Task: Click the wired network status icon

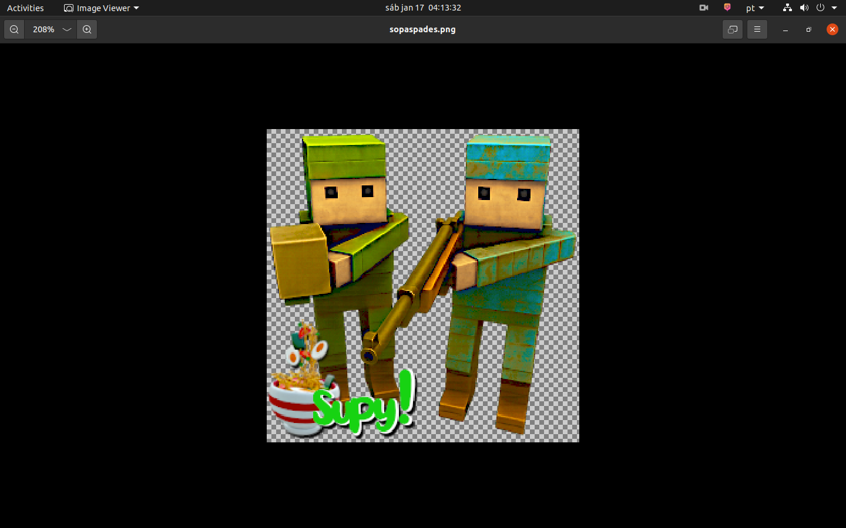Action: 787,8
